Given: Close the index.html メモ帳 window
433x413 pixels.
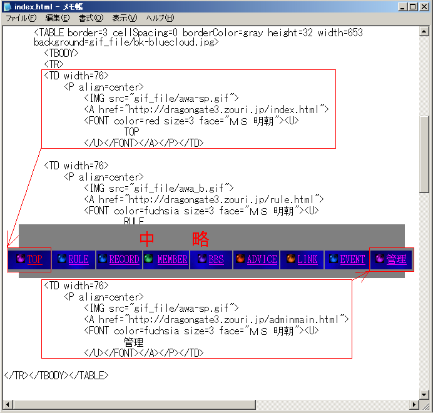Looking at the screenshot, I should [424, 7].
